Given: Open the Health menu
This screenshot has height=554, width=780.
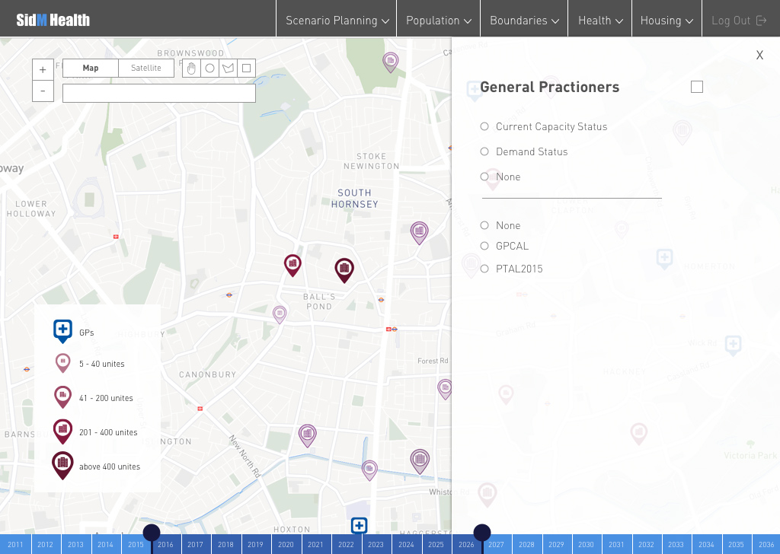Looking at the screenshot, I should point(600,21).
